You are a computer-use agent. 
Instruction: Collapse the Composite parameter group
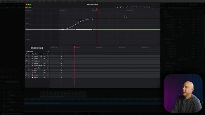point(31,75)
